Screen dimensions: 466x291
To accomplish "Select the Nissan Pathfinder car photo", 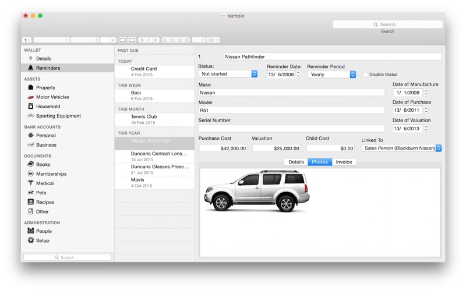I will (x=256, y=191).
